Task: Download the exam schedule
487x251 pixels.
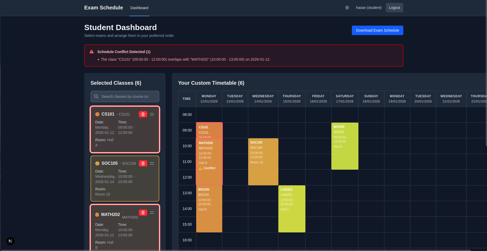Action: pos(377,30)
